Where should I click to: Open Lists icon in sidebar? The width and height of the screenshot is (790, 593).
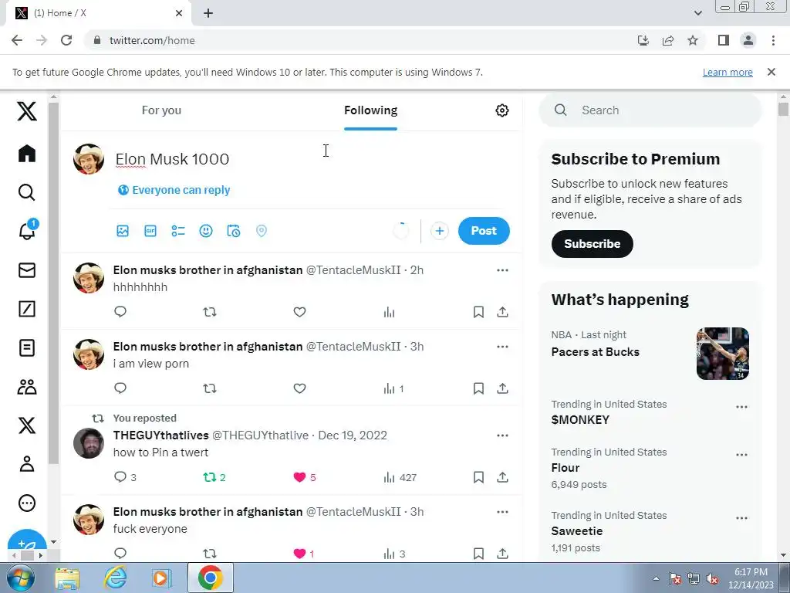click(x=27, y=348)
